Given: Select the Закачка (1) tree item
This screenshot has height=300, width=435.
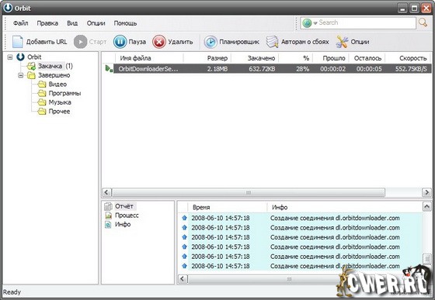Looking at the screenshot, I should tap(55, 66).
